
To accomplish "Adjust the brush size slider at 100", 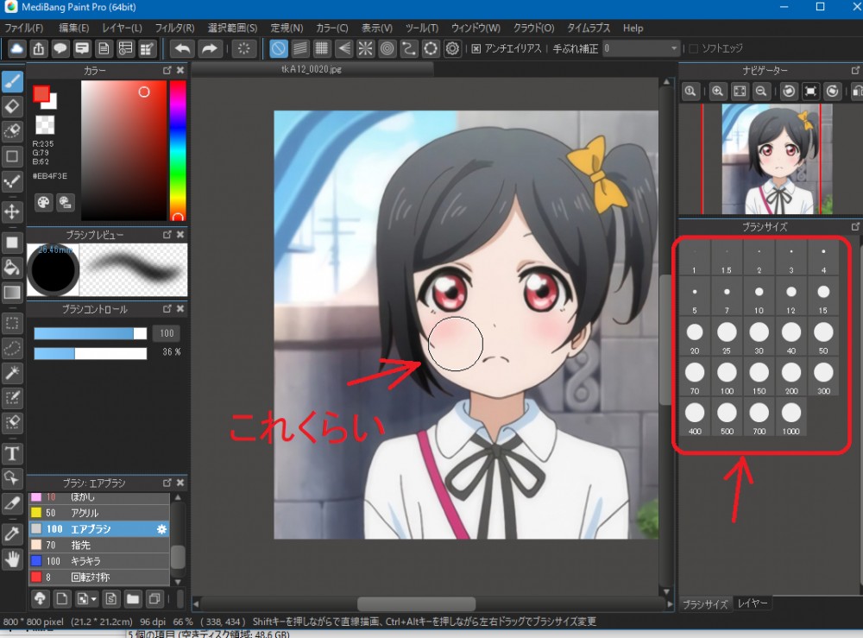I will click(x=91, y=333).
